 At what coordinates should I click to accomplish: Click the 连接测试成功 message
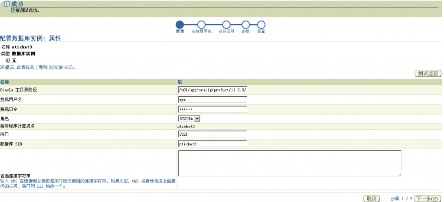[25, 10]
